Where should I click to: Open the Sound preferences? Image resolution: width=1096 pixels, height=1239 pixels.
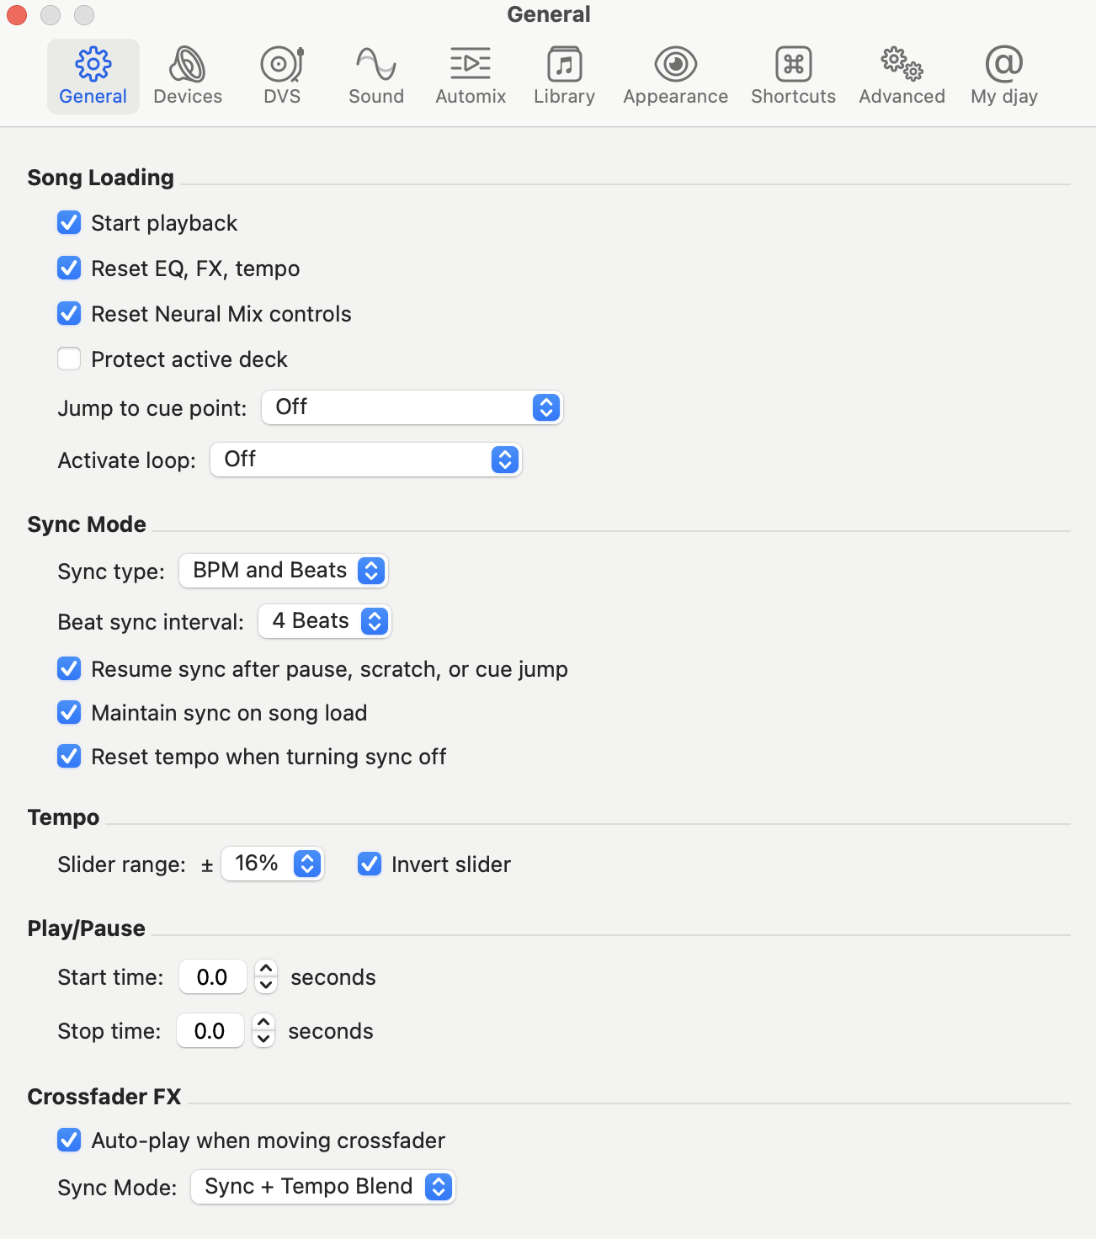(x=375, y=76)
